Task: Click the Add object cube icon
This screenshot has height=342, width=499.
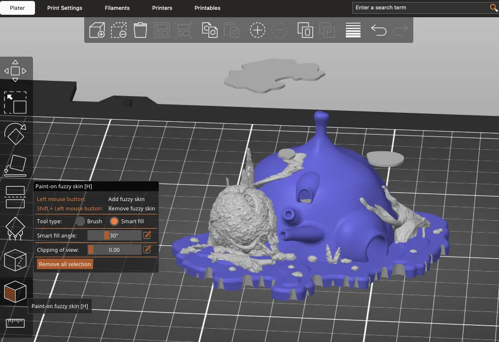Action: point(97,30)
